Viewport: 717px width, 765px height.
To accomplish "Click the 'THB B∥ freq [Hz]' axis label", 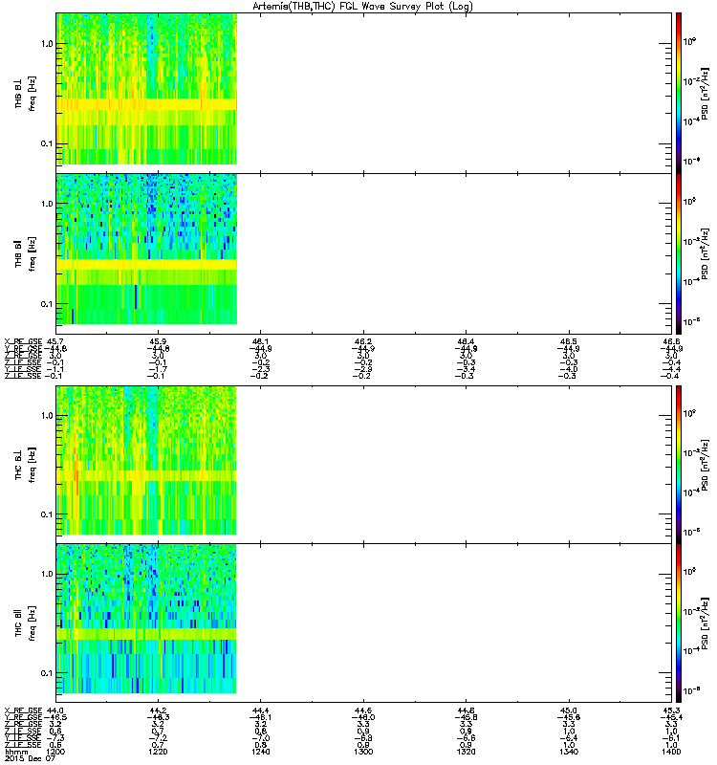I will point(25,253).
